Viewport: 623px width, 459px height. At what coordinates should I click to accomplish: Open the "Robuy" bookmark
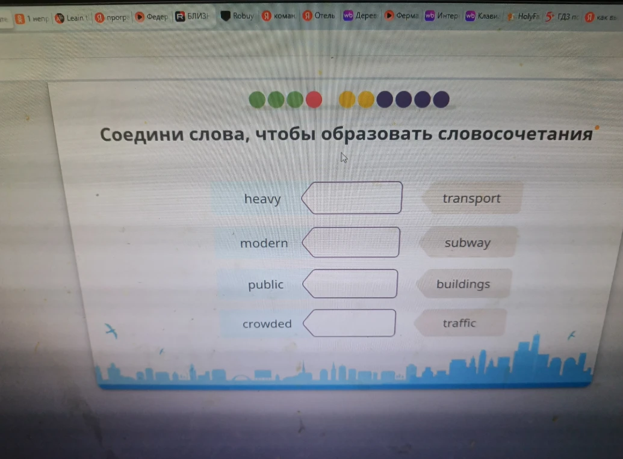(x=237, y=16)
